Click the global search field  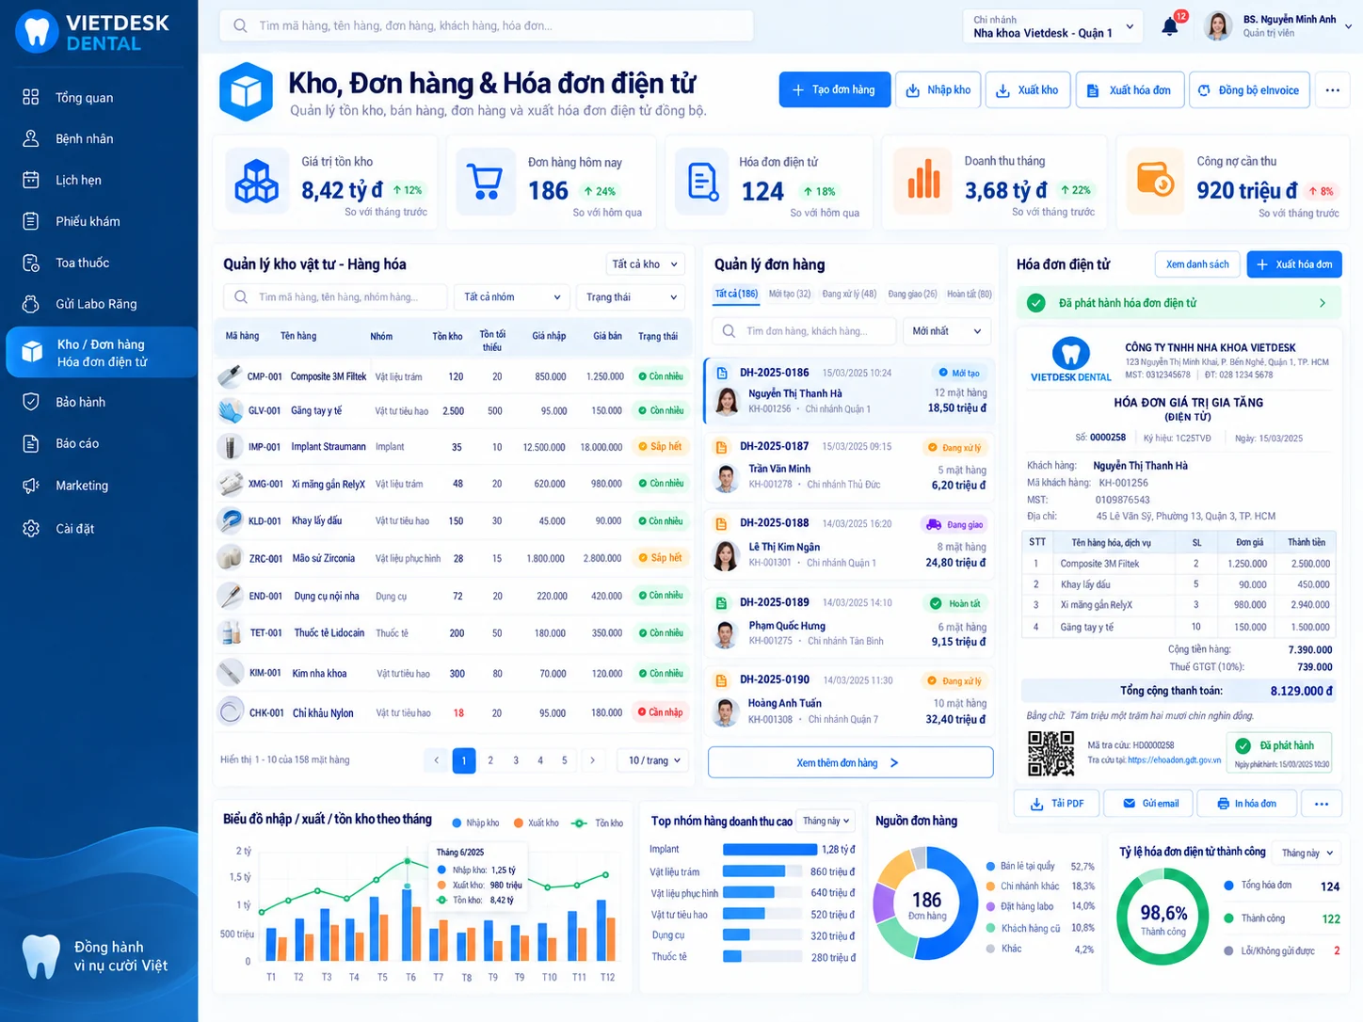pos(487,25)
